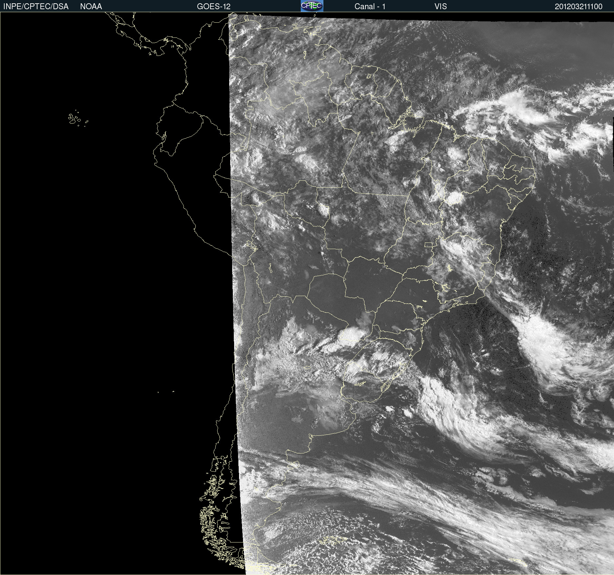Click the satellite cloud image over Brazil
Image resolution: width=614 pixels, height=575 pixels.
point(421,294)
